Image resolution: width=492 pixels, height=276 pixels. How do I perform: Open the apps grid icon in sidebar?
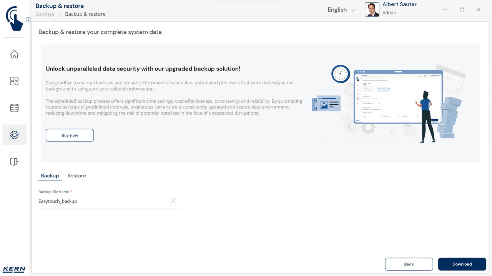tap(14, 81)
